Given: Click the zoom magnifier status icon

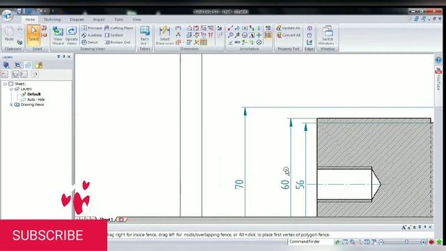Looking at the screenshot, I should (x=353, y=242).
